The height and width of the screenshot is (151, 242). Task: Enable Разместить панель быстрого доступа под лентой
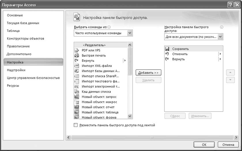(x=76, y=125)
